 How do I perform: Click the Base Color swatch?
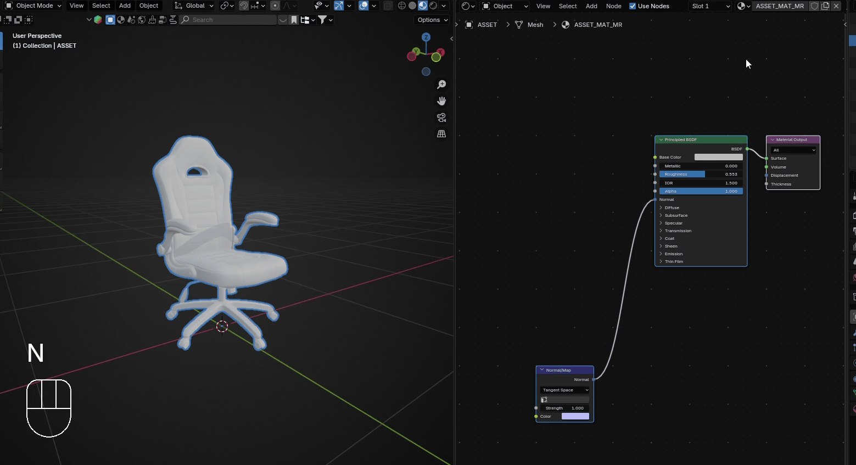tap(718, 157)
